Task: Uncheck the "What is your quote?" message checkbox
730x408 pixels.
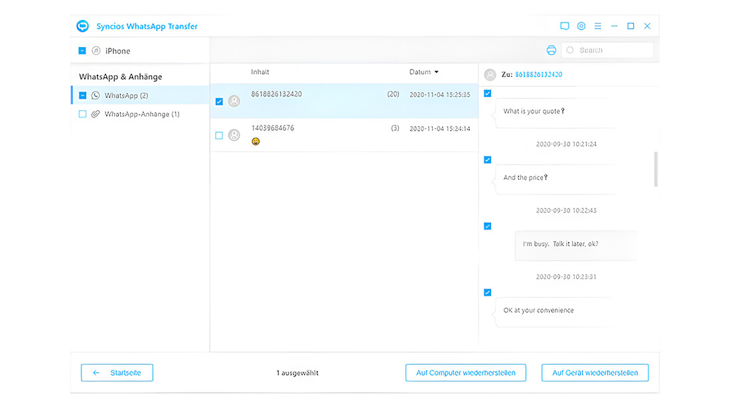Action: (488, 94)
